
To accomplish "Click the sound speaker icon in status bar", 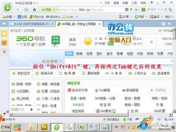I will 159,119.
